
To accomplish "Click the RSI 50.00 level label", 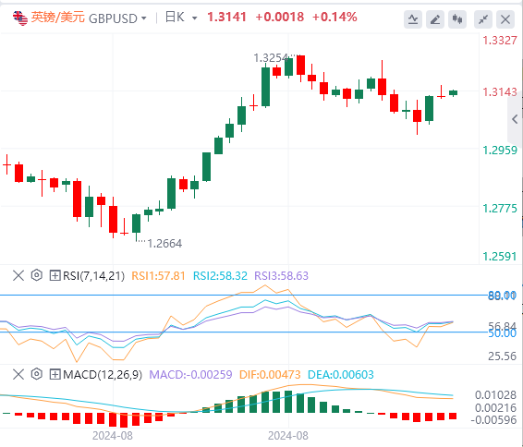I will 502,333.
